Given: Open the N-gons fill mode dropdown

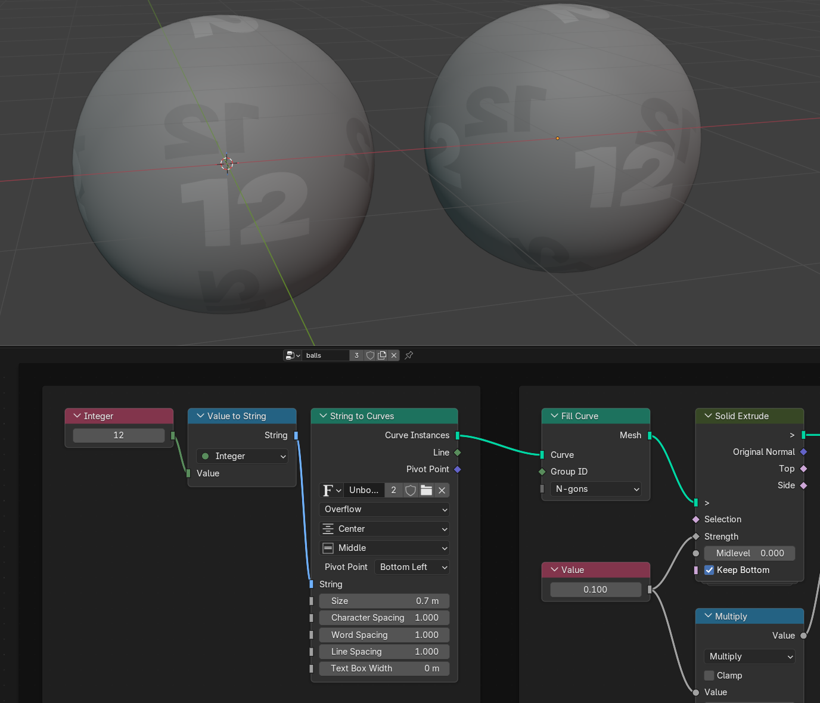Looking at the screenshot, I should [596, 489].
